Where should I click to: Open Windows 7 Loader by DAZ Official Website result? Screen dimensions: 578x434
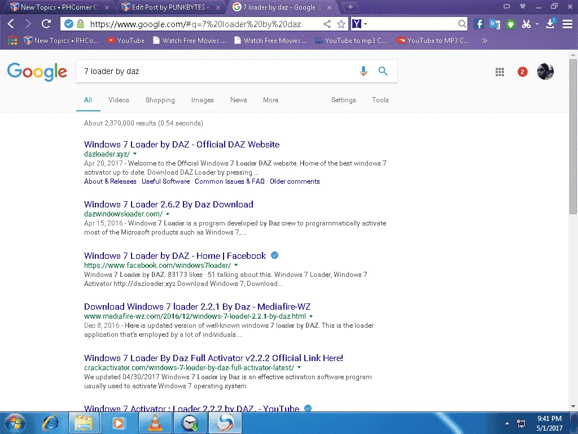click(x=182, y=144)
